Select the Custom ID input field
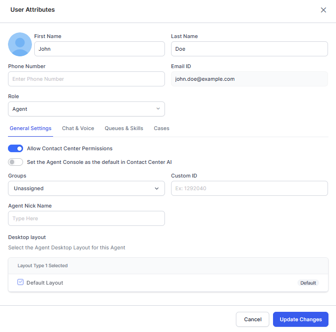 click(x=249, y=188)
